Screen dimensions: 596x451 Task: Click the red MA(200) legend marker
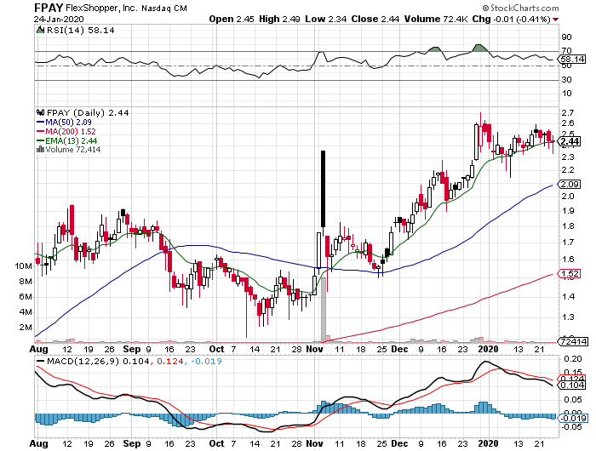pos(39,131)
